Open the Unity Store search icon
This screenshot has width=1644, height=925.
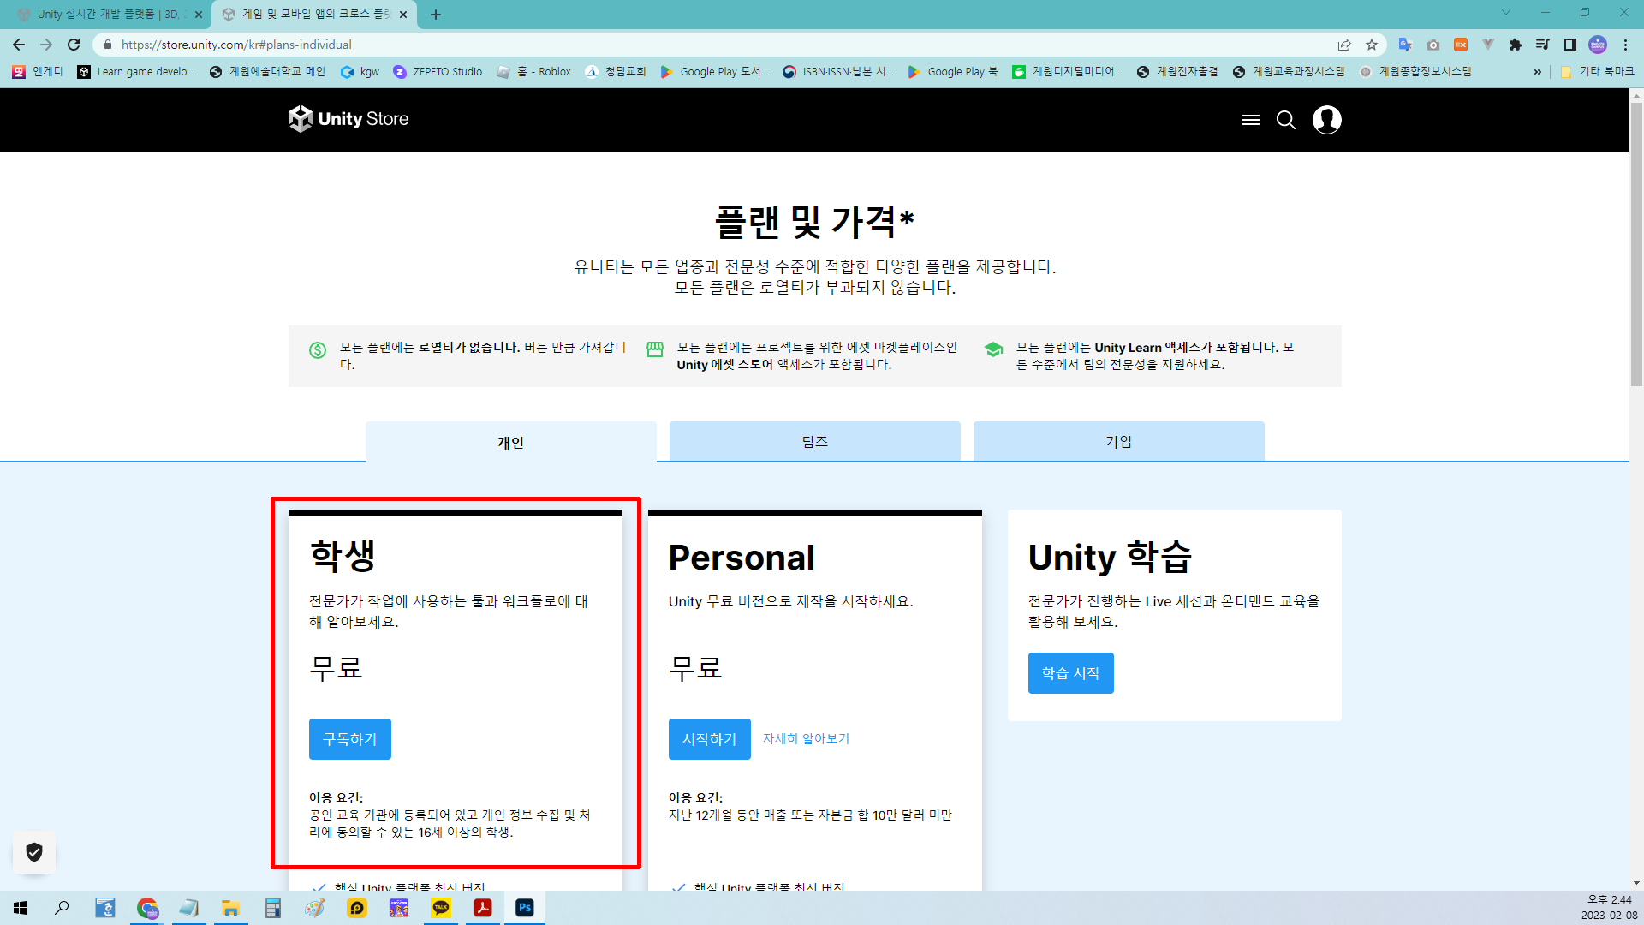click(1286, 120)
